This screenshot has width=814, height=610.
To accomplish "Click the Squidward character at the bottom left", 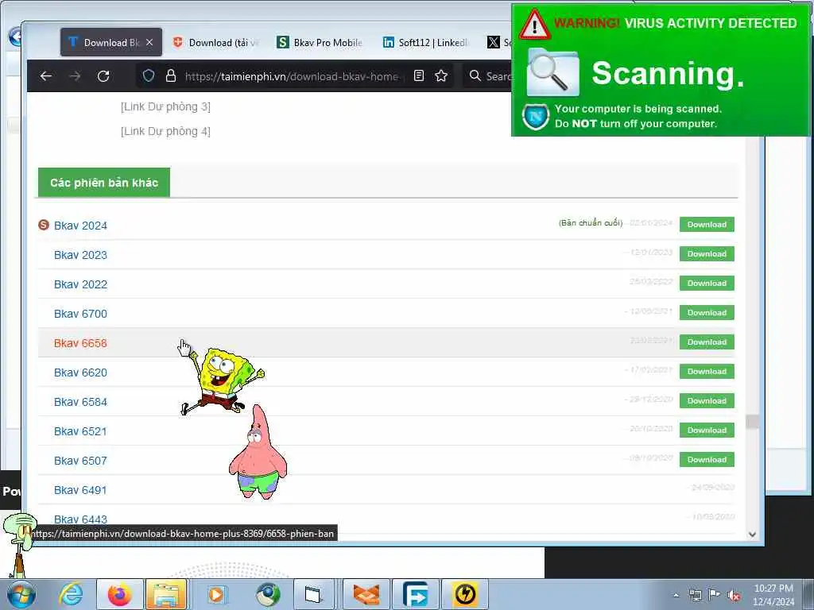I will [19, 545].
